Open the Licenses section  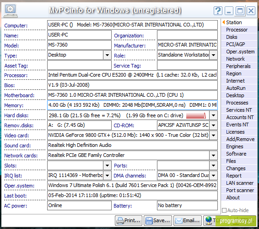point(239,132)
